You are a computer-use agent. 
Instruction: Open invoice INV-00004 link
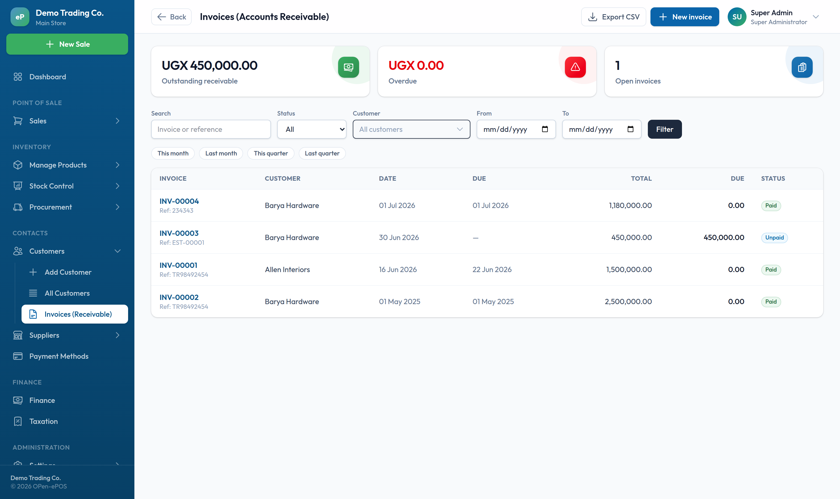179,201
